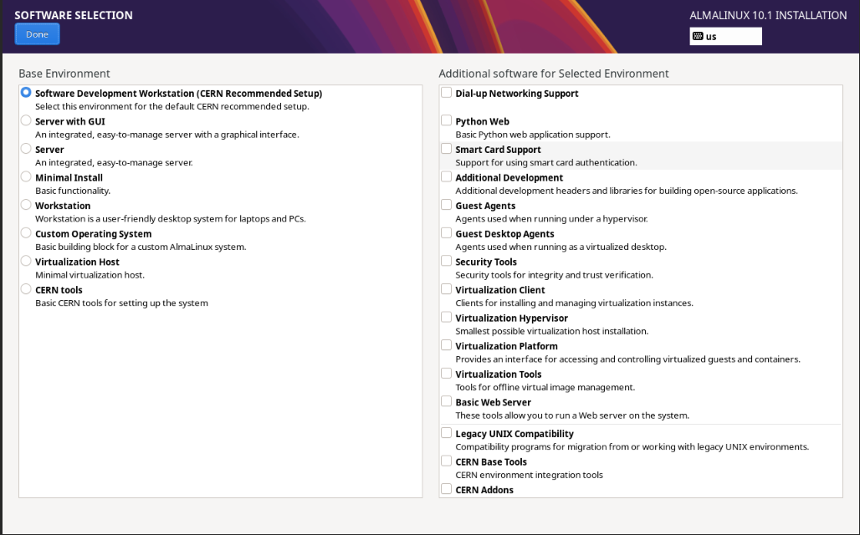Select the Server with GUI environment
The height and width of the screenshot is (535, 860).
point(26,121)
